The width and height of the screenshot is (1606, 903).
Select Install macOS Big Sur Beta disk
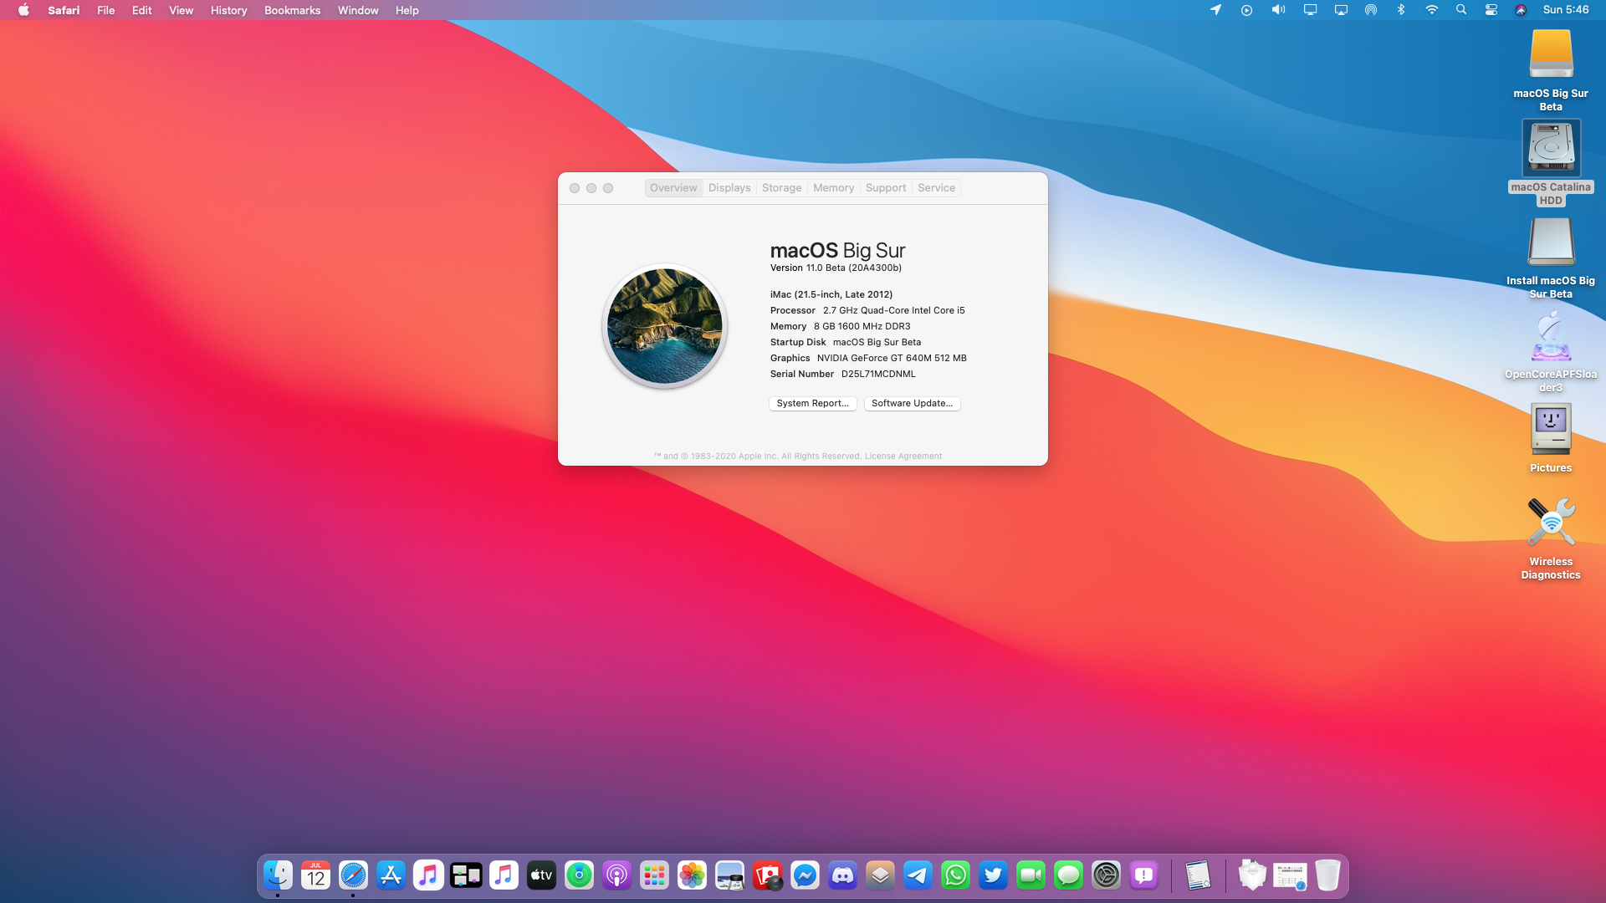pos(1551,242)
